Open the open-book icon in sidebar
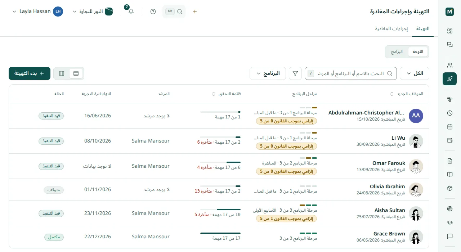Image resolution: width=461 pixels, height=252 pixels. pyautogui.click(x=449, y=175)
